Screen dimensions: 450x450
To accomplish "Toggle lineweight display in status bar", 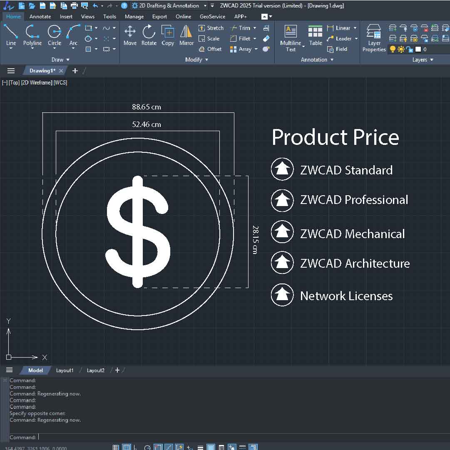I will [x=200, y=447].
